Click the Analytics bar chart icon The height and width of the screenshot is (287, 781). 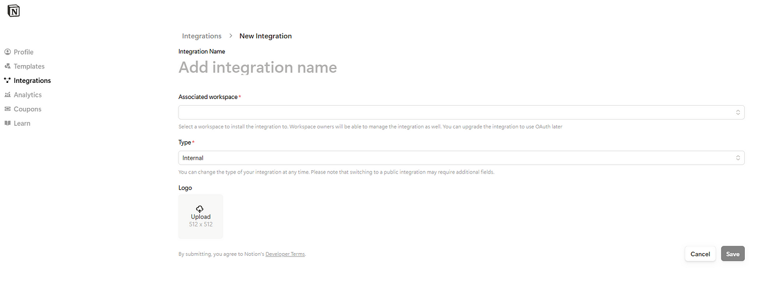tap(7, 95)
